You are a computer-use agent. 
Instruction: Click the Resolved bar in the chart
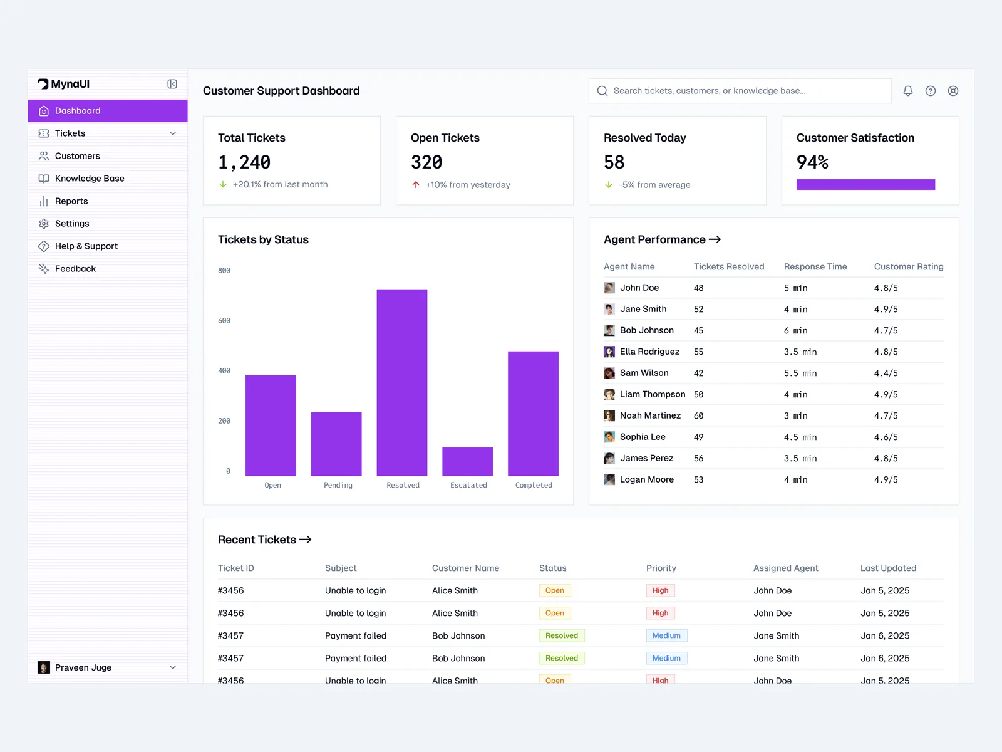pos(402,382)
